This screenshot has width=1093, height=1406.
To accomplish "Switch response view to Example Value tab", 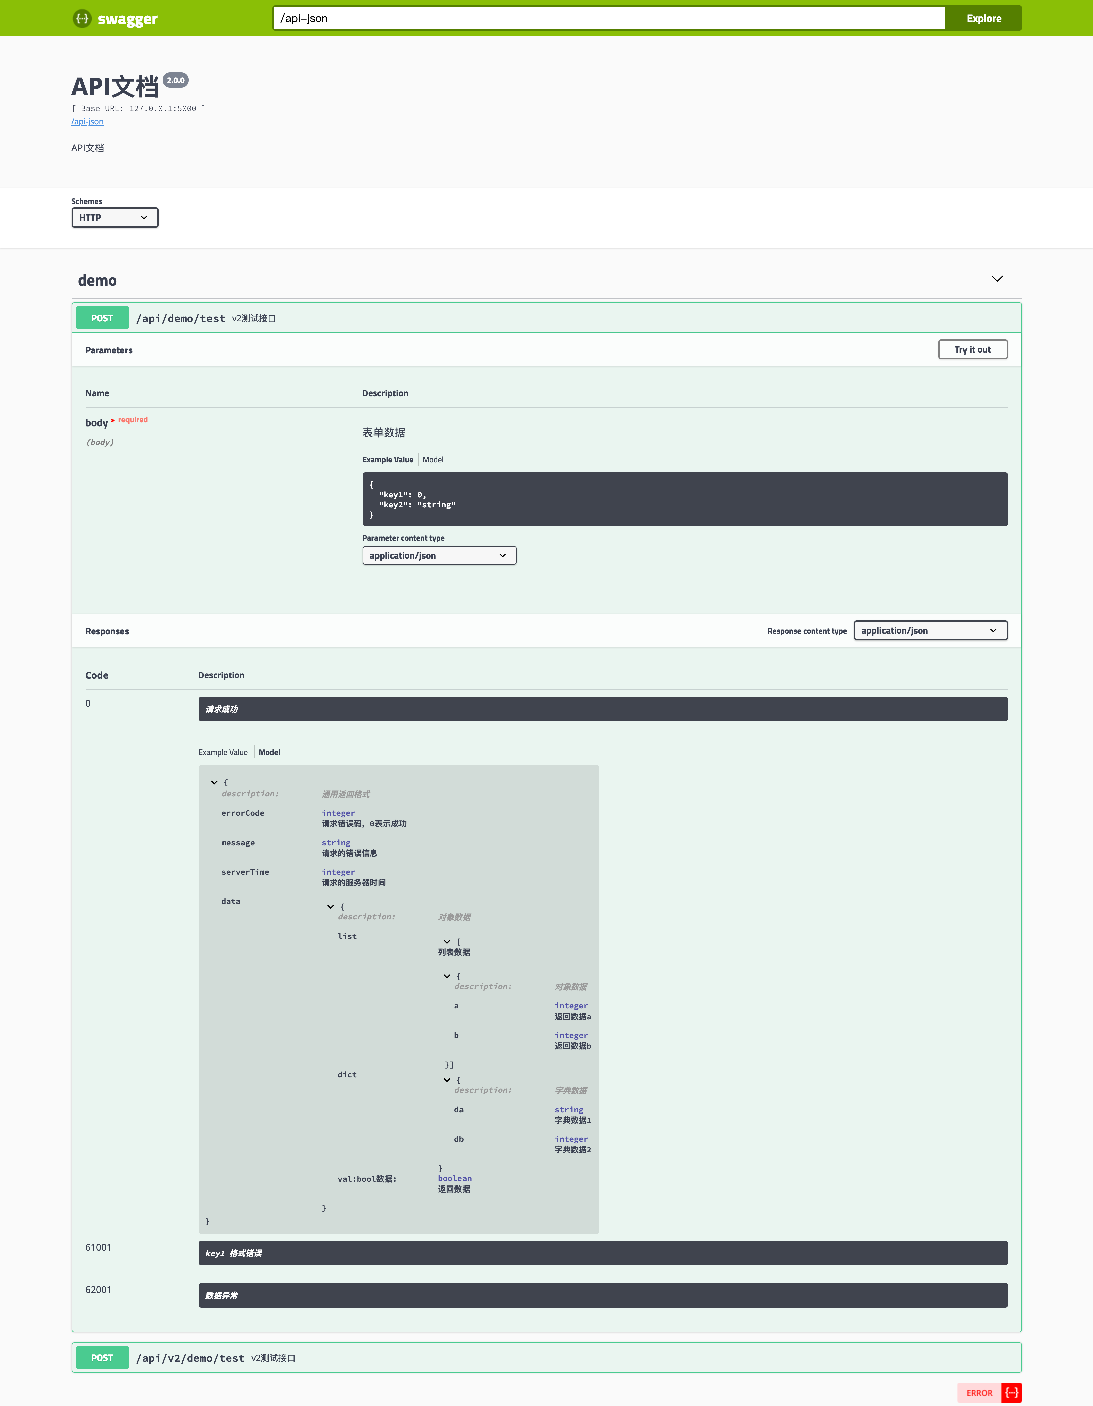I will pyautogui.click(x=223, y=752).
